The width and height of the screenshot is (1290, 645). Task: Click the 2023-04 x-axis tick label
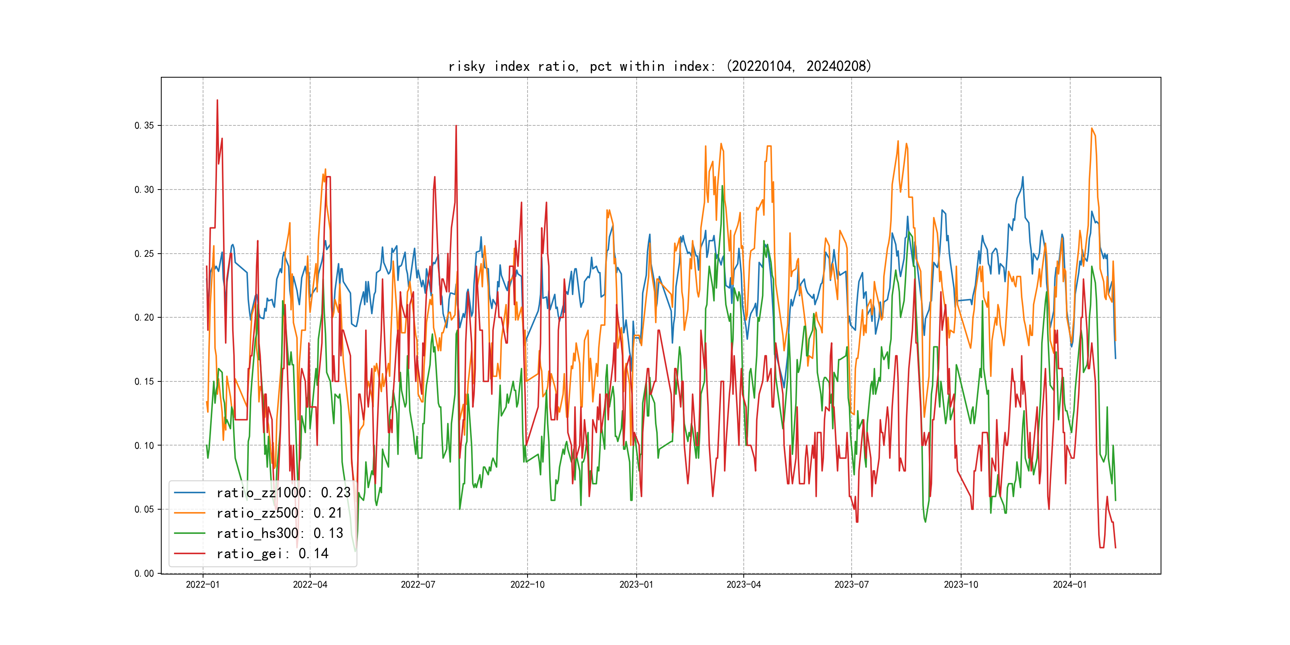(744, 584)
